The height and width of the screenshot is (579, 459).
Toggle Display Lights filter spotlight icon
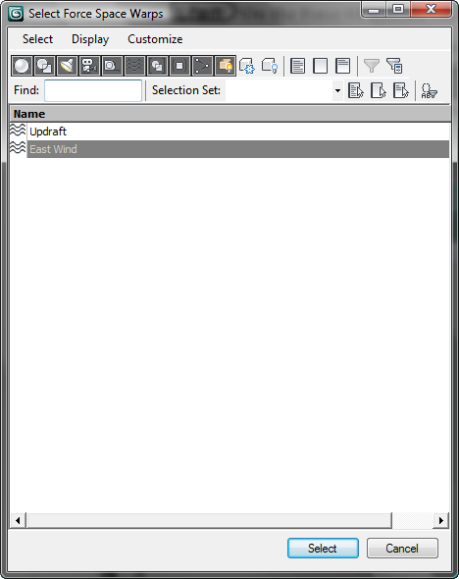click(67, 66)
